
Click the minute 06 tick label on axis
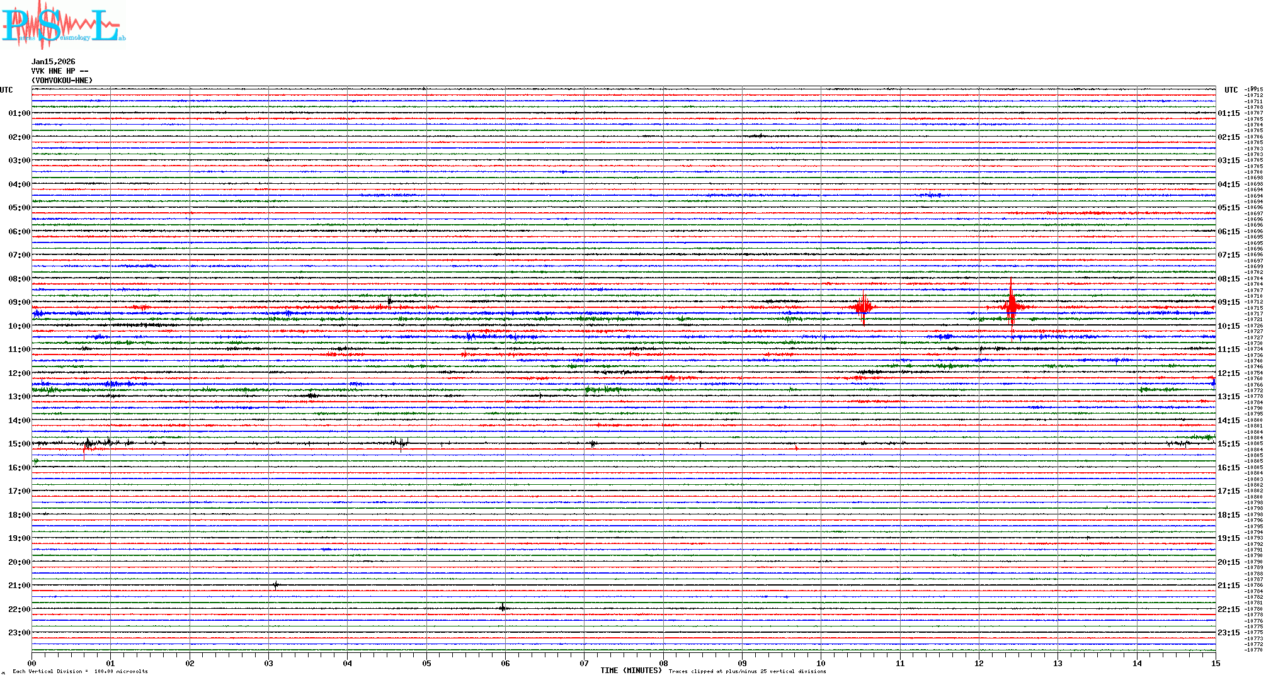click(505, 664)
